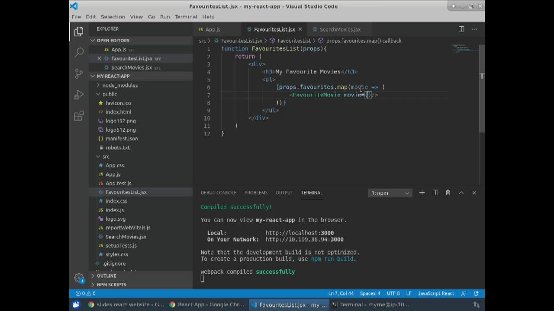This screenshot has height=311, width=554.
Task: Open the Terminal menu in menu bar
Action: (x=186, y=17)
